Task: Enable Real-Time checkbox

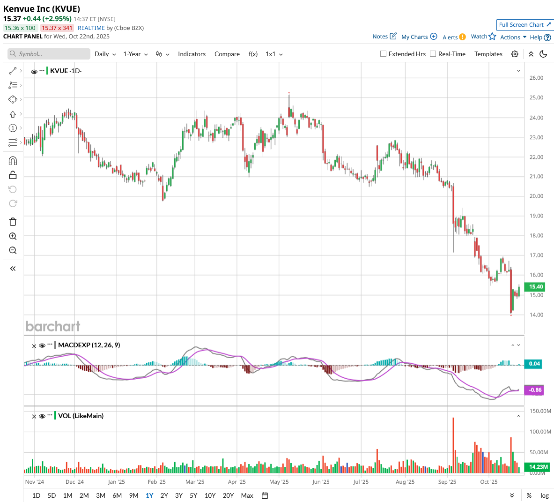Action: (x=433, y=54)
